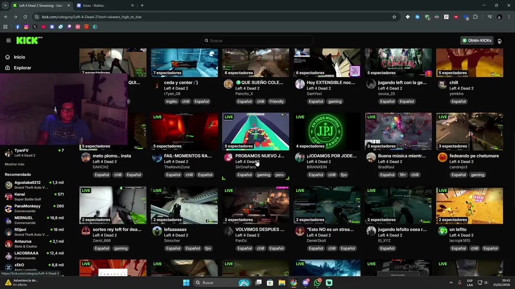Viewport: 515px width, 289px height.
Task: Open Pancito_X channel avatar
Action: tap(229, 84)
